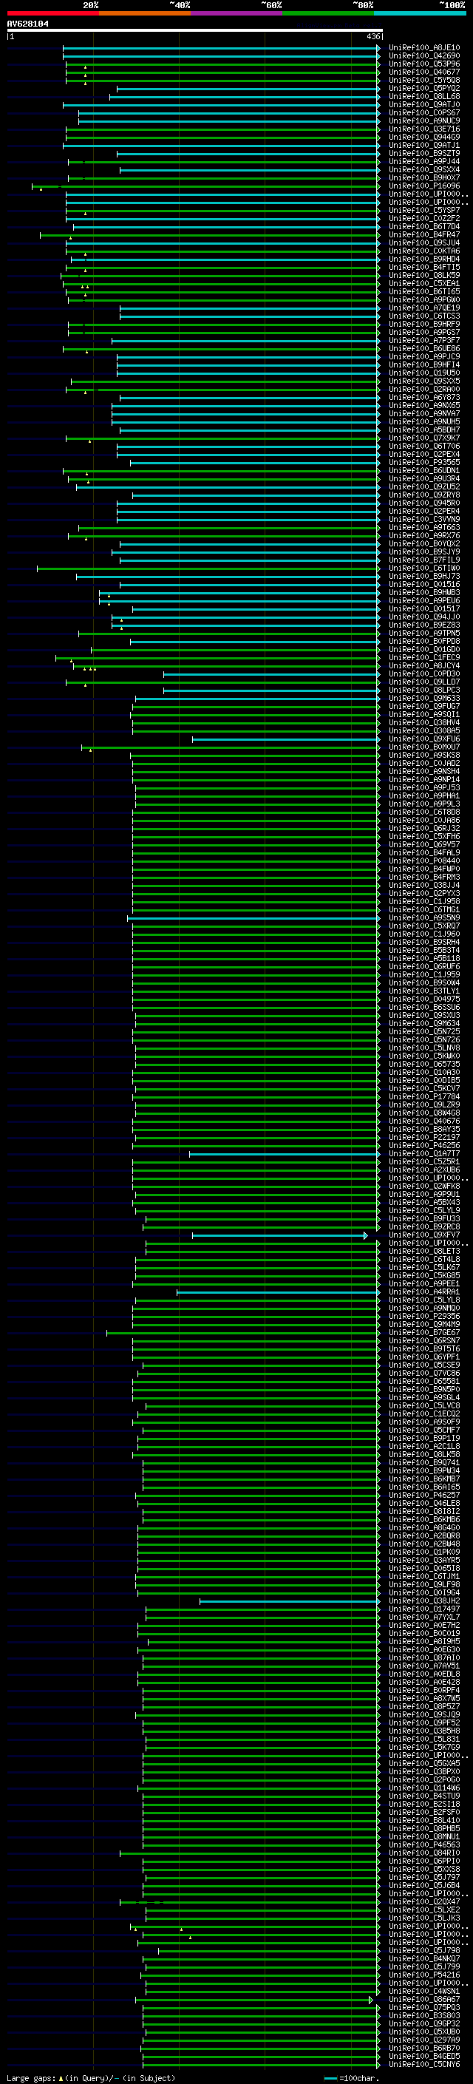Select label UniRef100_Q9SJU4
The image size is (473, 2084).
click(424, 242)
